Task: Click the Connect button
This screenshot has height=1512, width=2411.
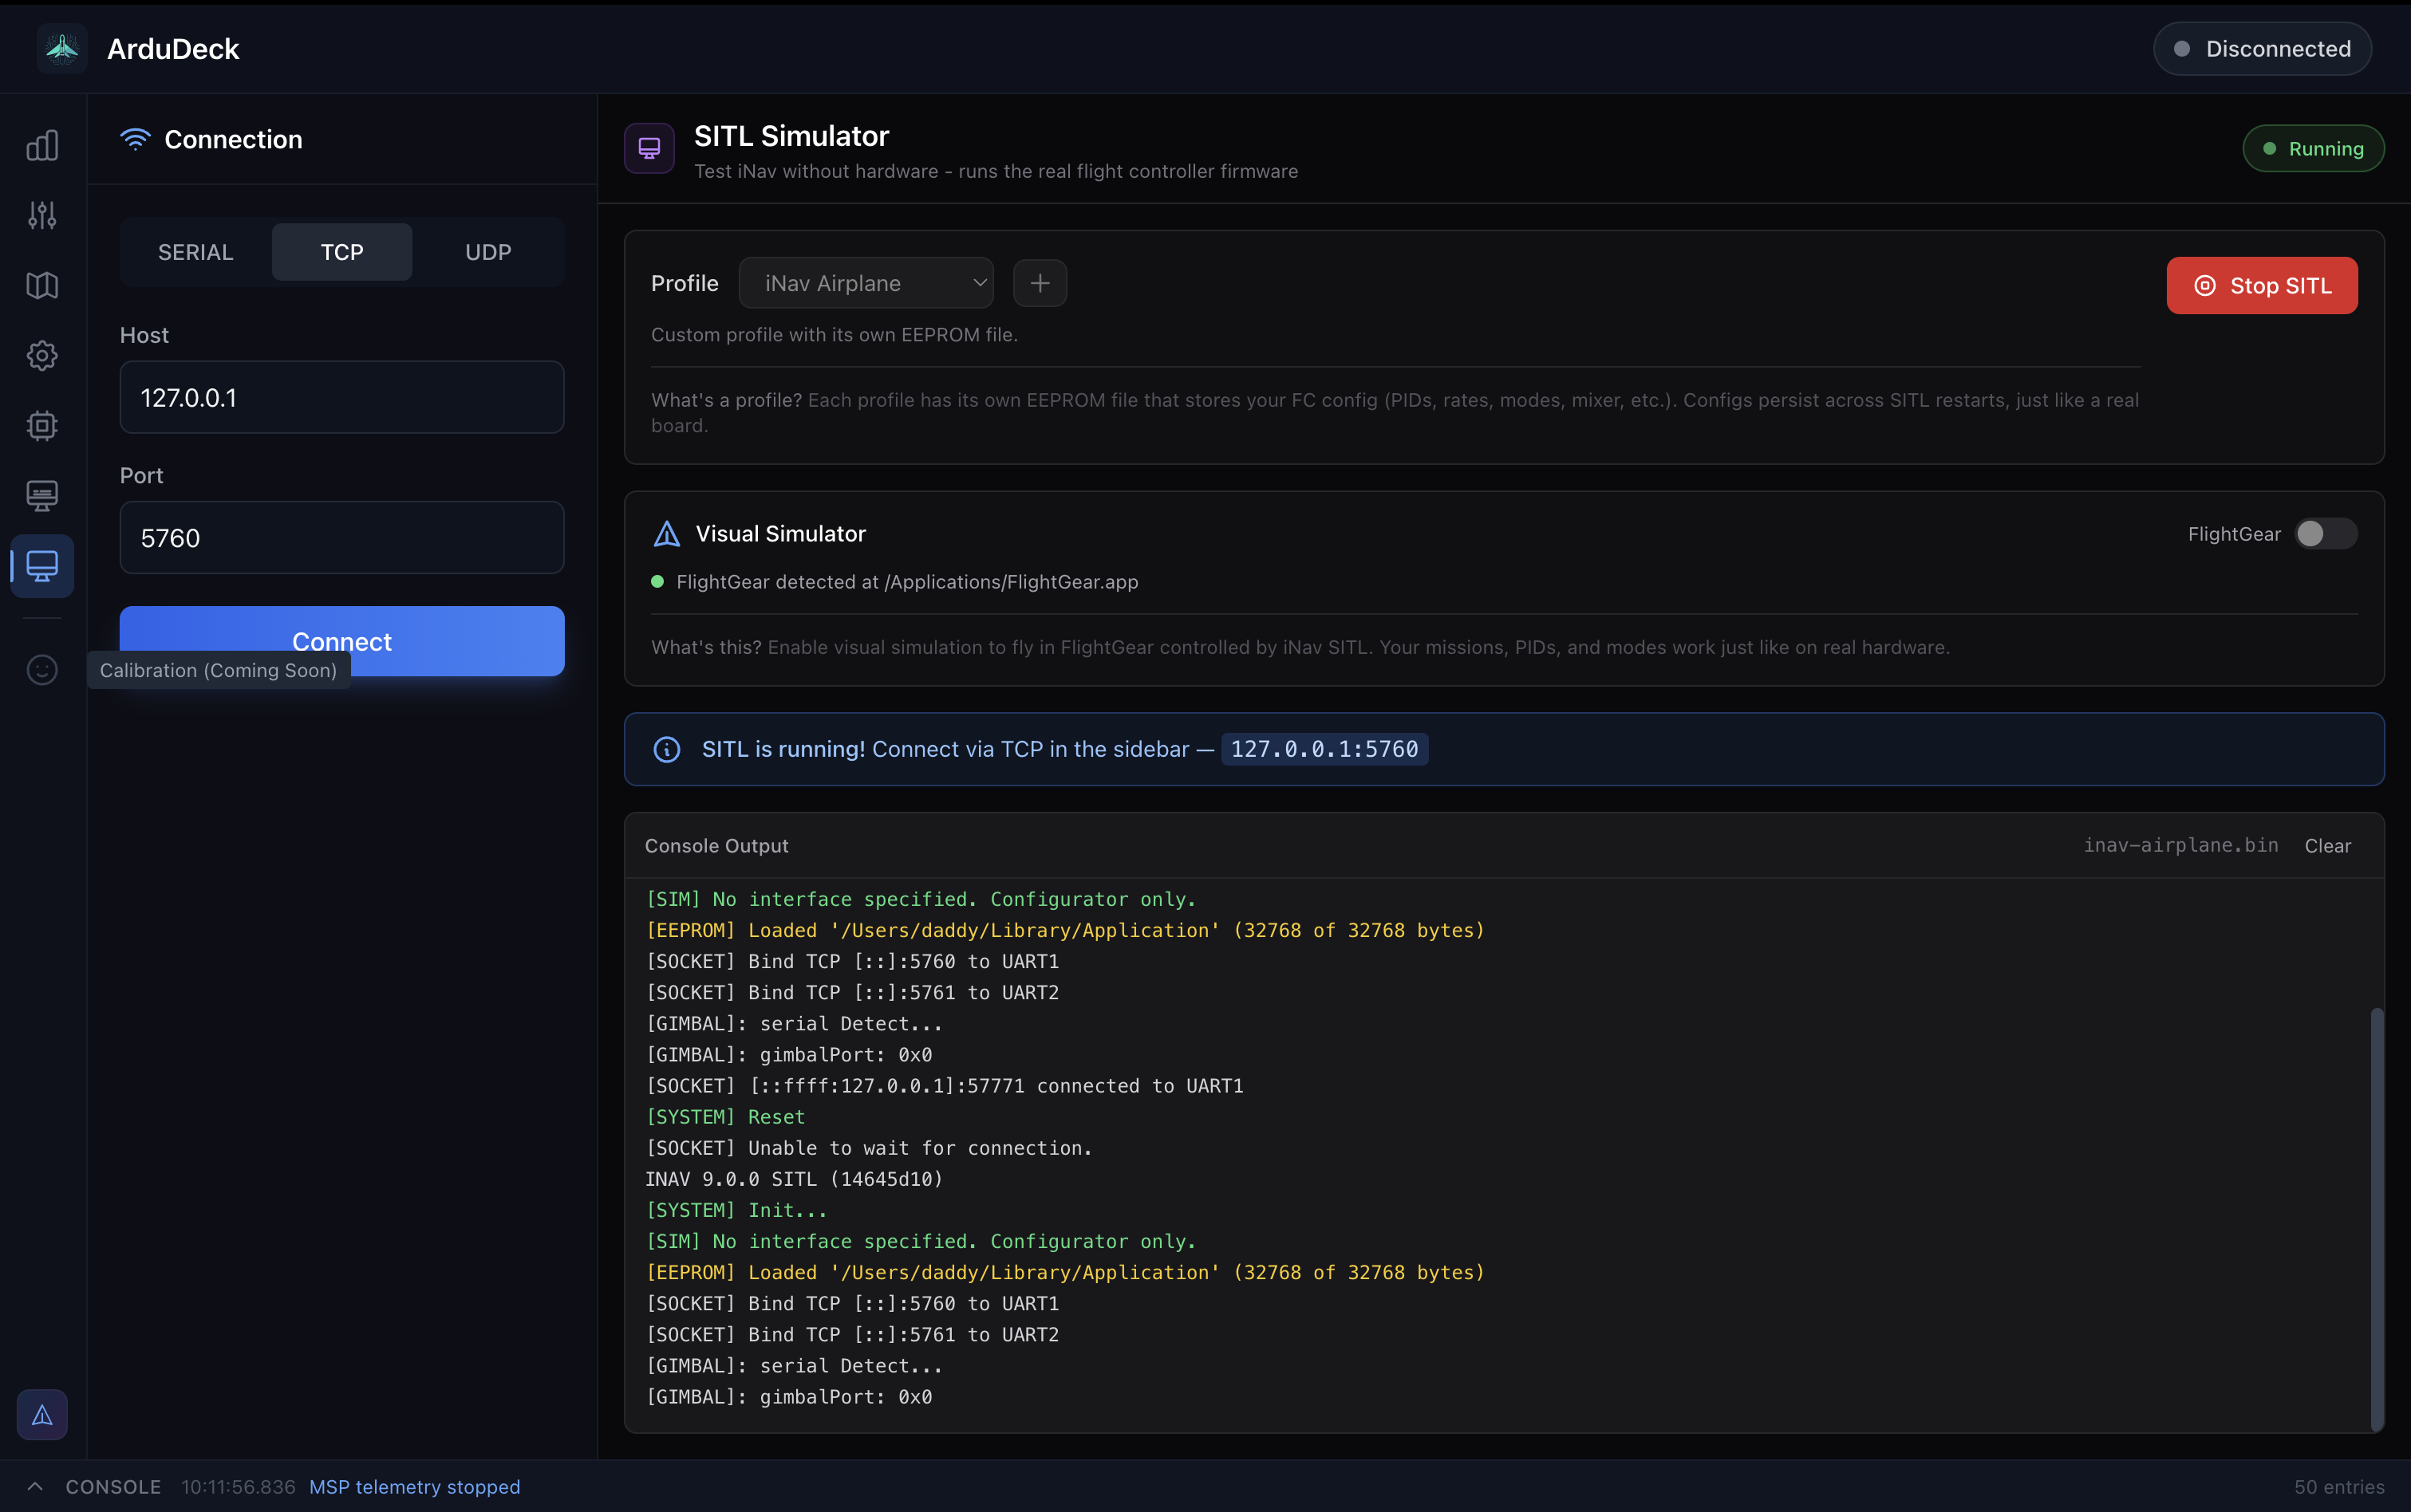Action: [x=342, y=641]
